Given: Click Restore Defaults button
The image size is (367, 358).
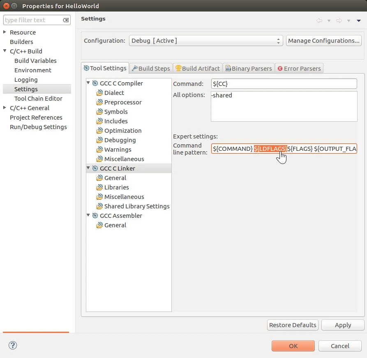Looking at the screenshot, I should tap(293, 325).
